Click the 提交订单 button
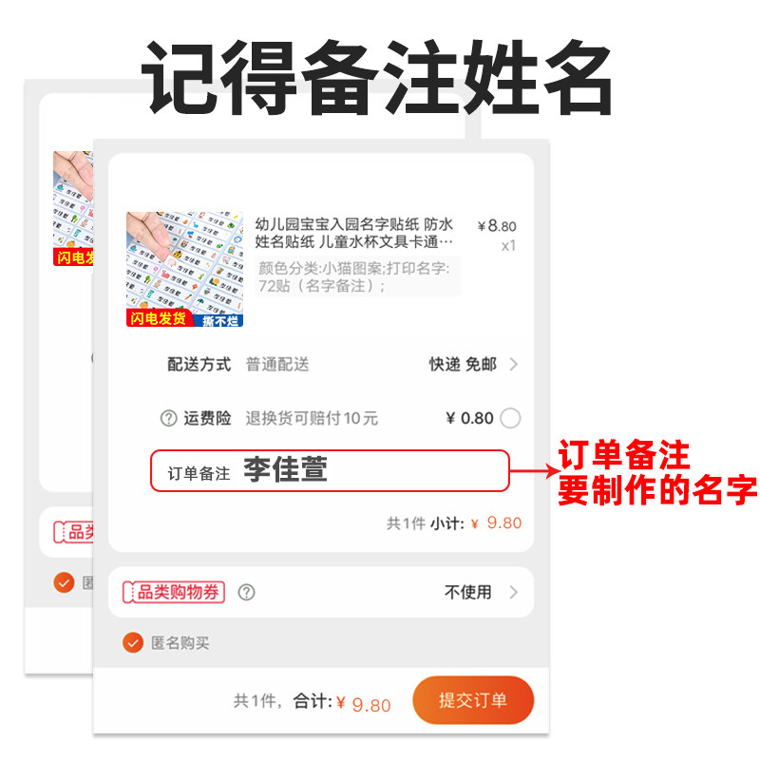Screen dimensions: 760x760 [473, 700]
